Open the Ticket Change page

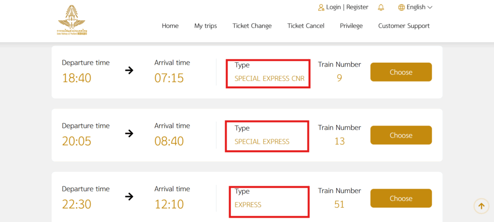click(x=252, y=26)
